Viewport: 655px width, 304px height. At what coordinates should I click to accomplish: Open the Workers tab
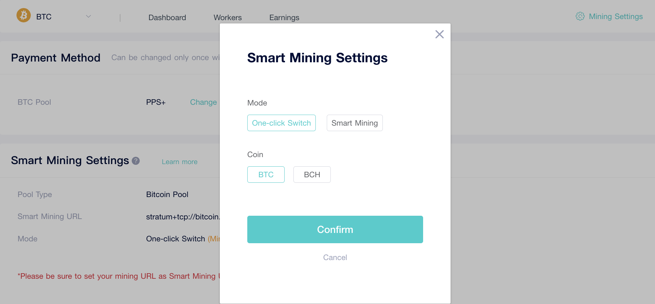[228, 18]
